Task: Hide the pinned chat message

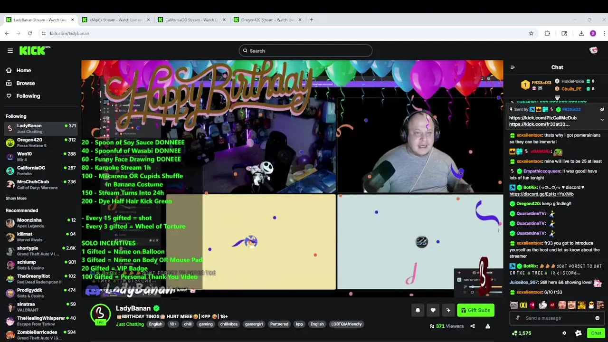Action: click(x=602, y=110)
